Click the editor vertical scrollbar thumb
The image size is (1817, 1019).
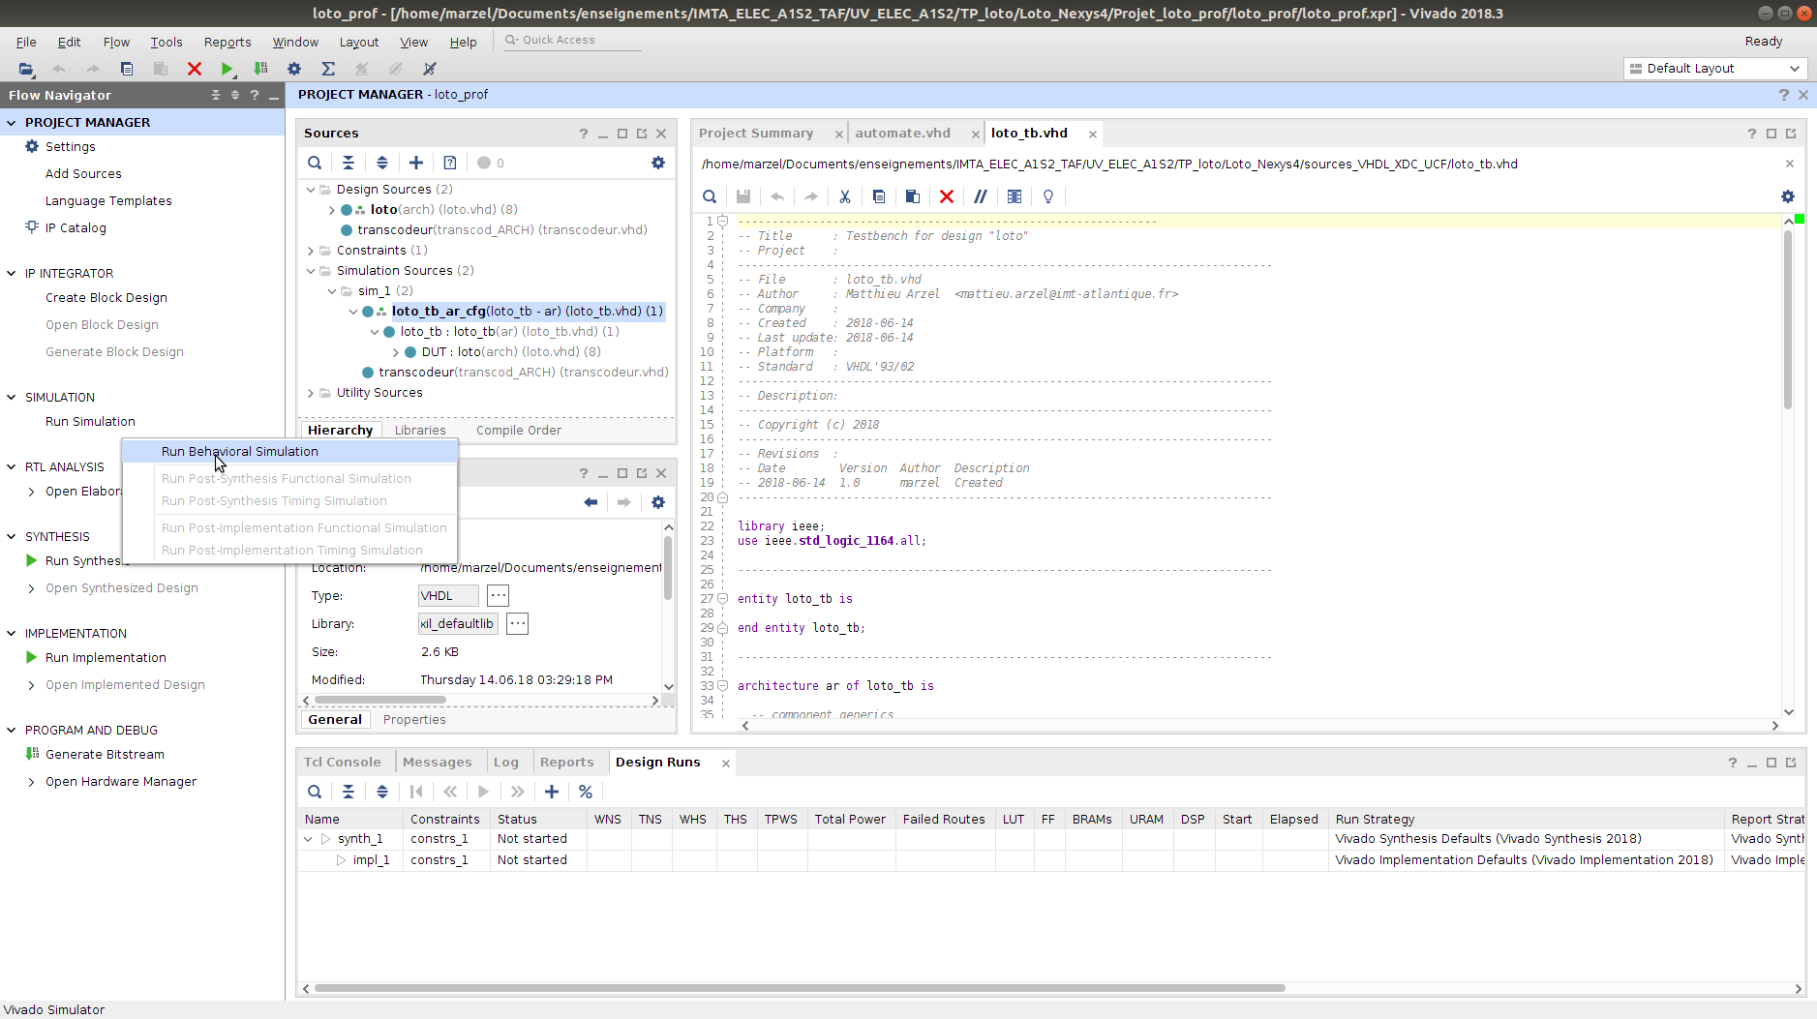[x=1788, y=319]
